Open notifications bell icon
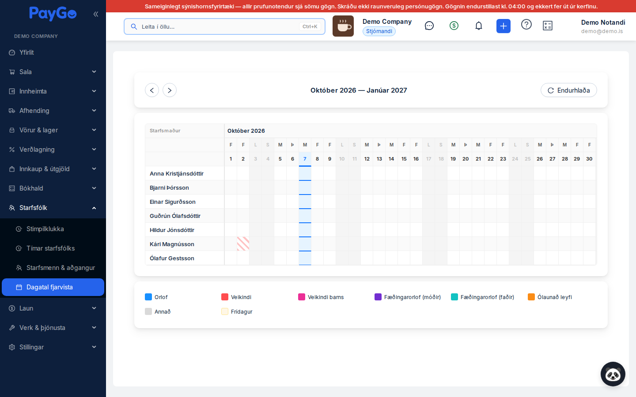Viewport: 636px width, 397px height. click(479, 26)
